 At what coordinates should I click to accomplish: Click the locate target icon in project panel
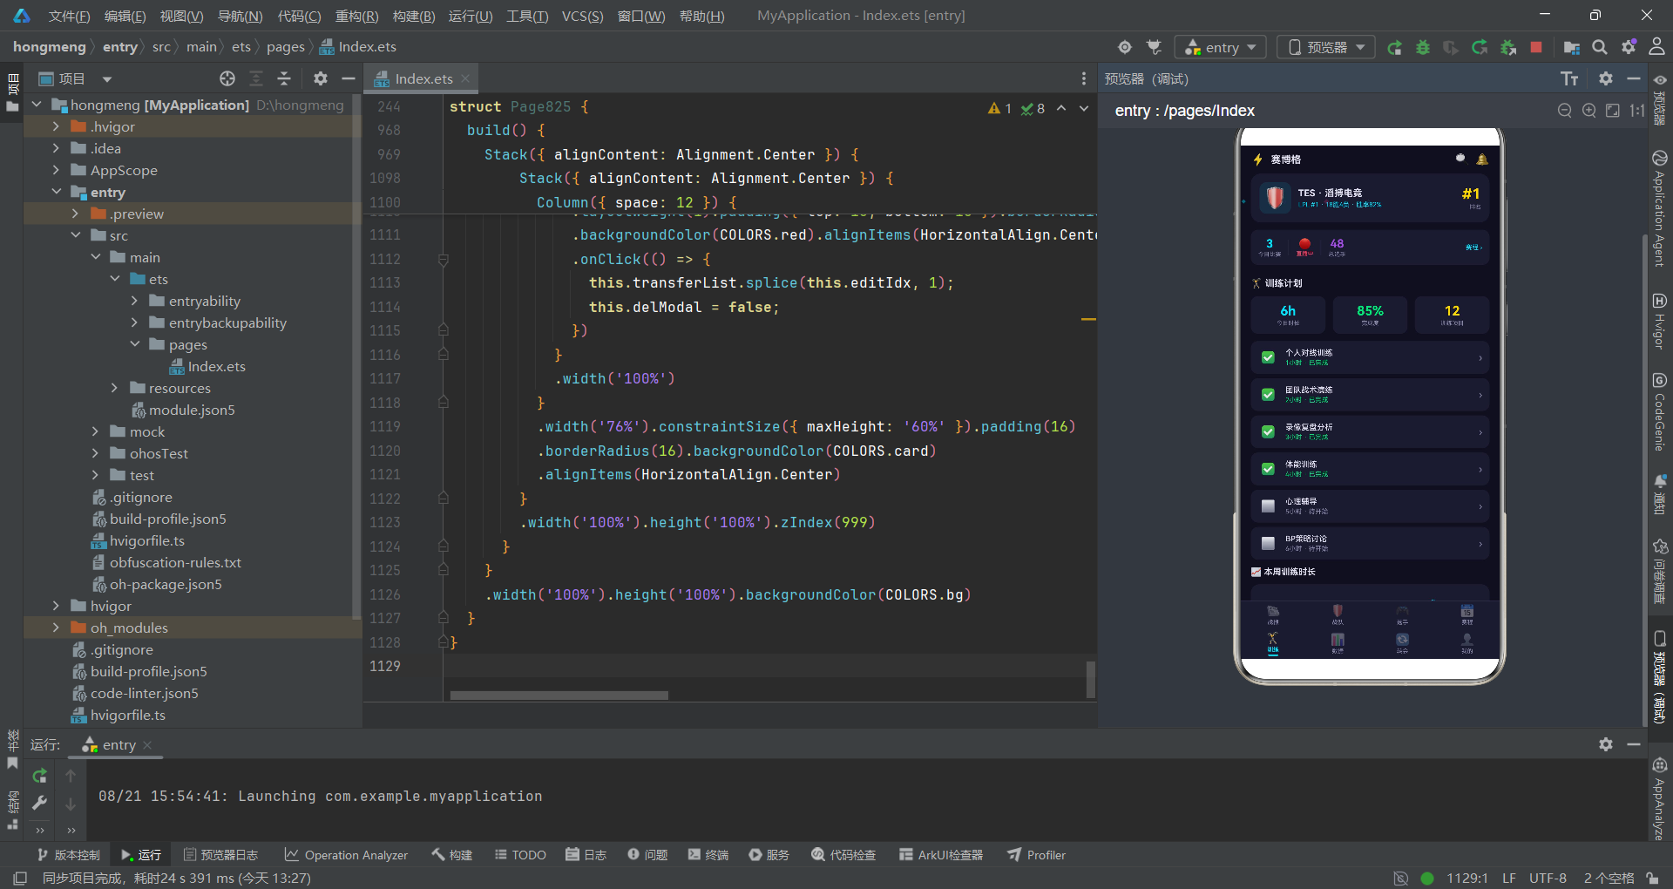[x=227, y=78]
